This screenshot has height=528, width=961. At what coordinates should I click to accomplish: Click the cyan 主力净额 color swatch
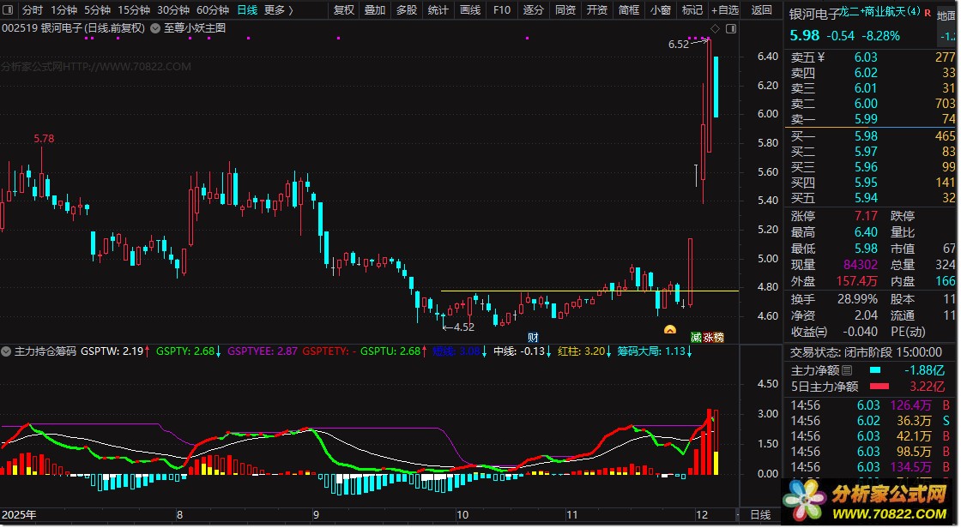coord(875,370)
